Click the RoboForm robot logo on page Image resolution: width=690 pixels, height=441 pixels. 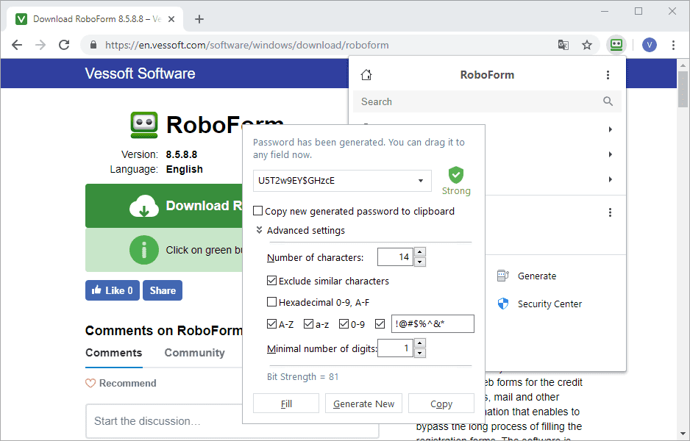144,125
